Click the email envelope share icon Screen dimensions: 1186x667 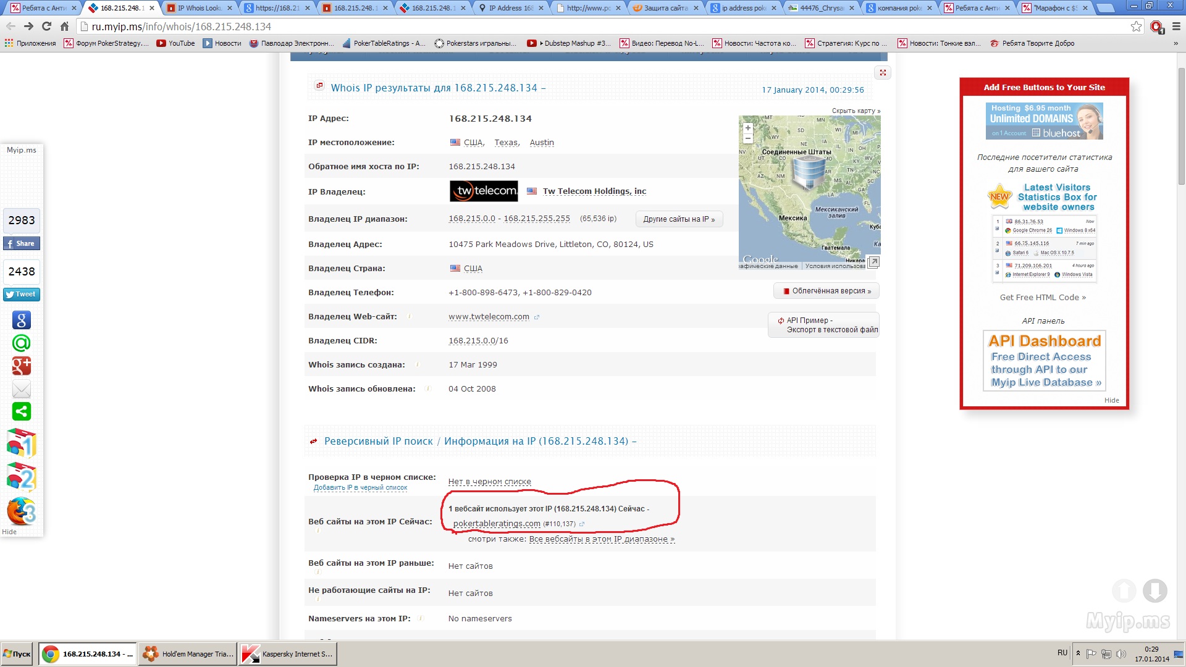pyautogui.click(x=22, y=389)
